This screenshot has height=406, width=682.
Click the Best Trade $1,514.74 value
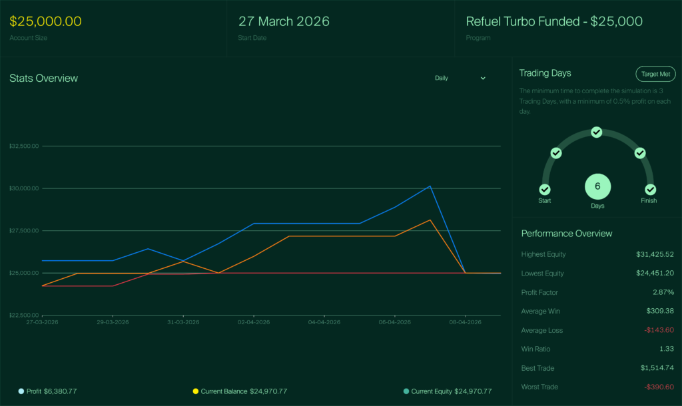(x=655, y=368)
